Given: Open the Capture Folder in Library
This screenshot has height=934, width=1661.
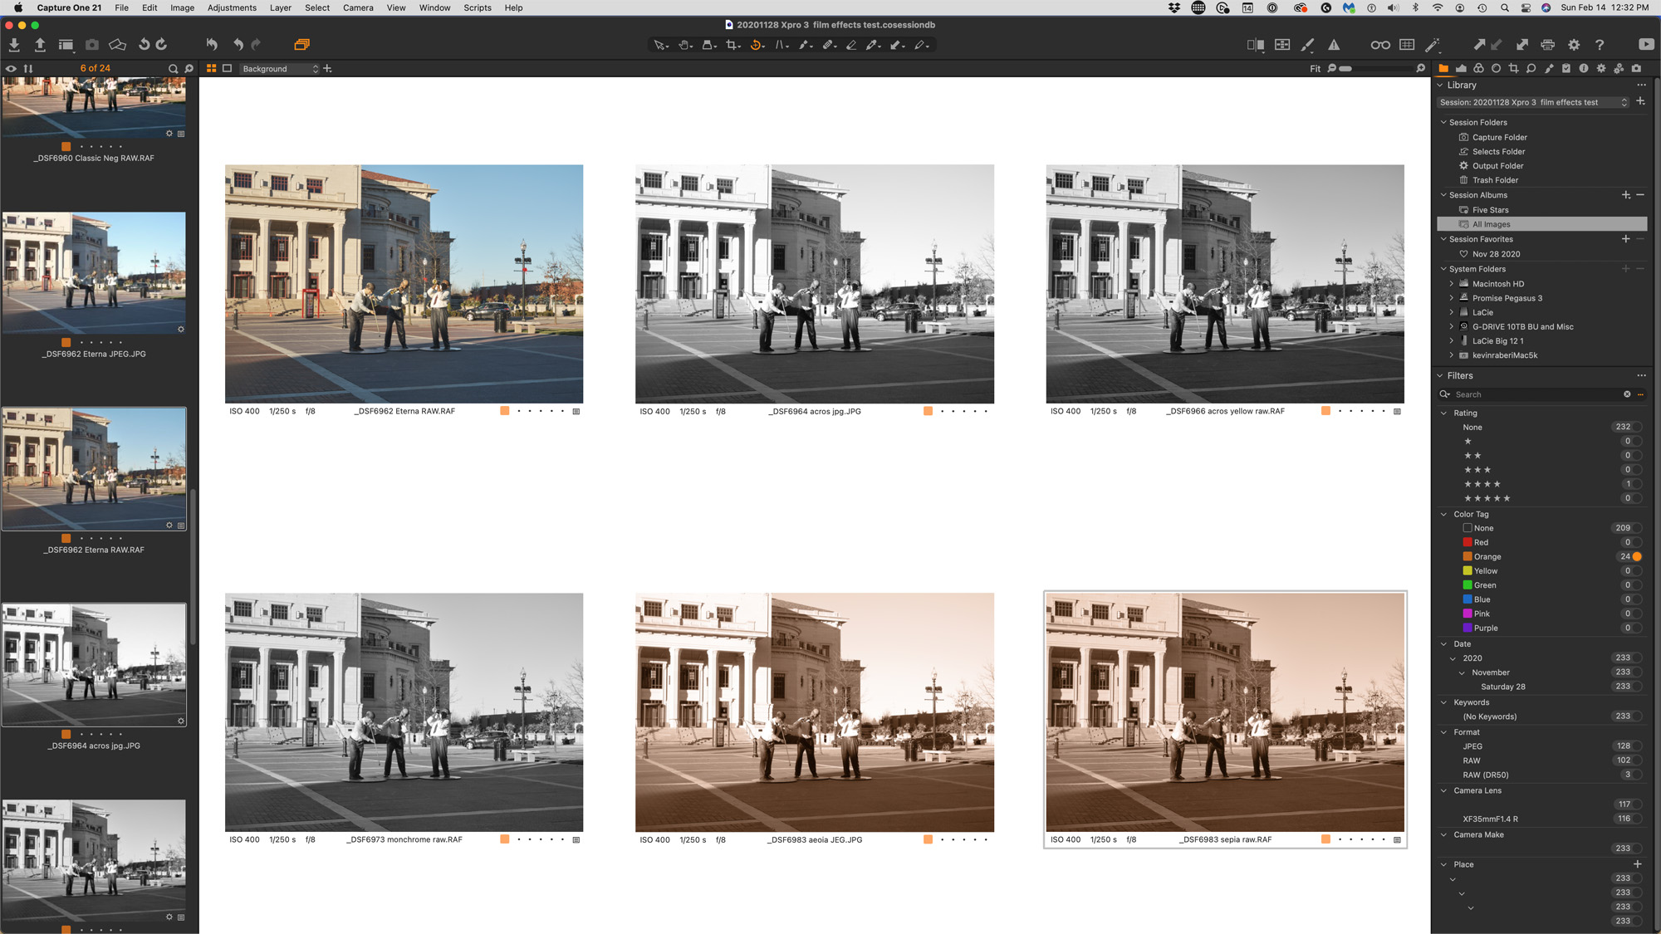Looking at the screenshot, I should click(1499, 138).
